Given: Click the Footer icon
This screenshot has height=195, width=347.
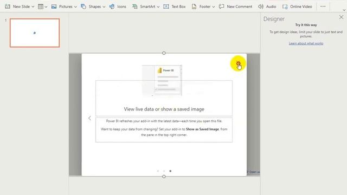Looking at the screenshot, I should 194,6.
